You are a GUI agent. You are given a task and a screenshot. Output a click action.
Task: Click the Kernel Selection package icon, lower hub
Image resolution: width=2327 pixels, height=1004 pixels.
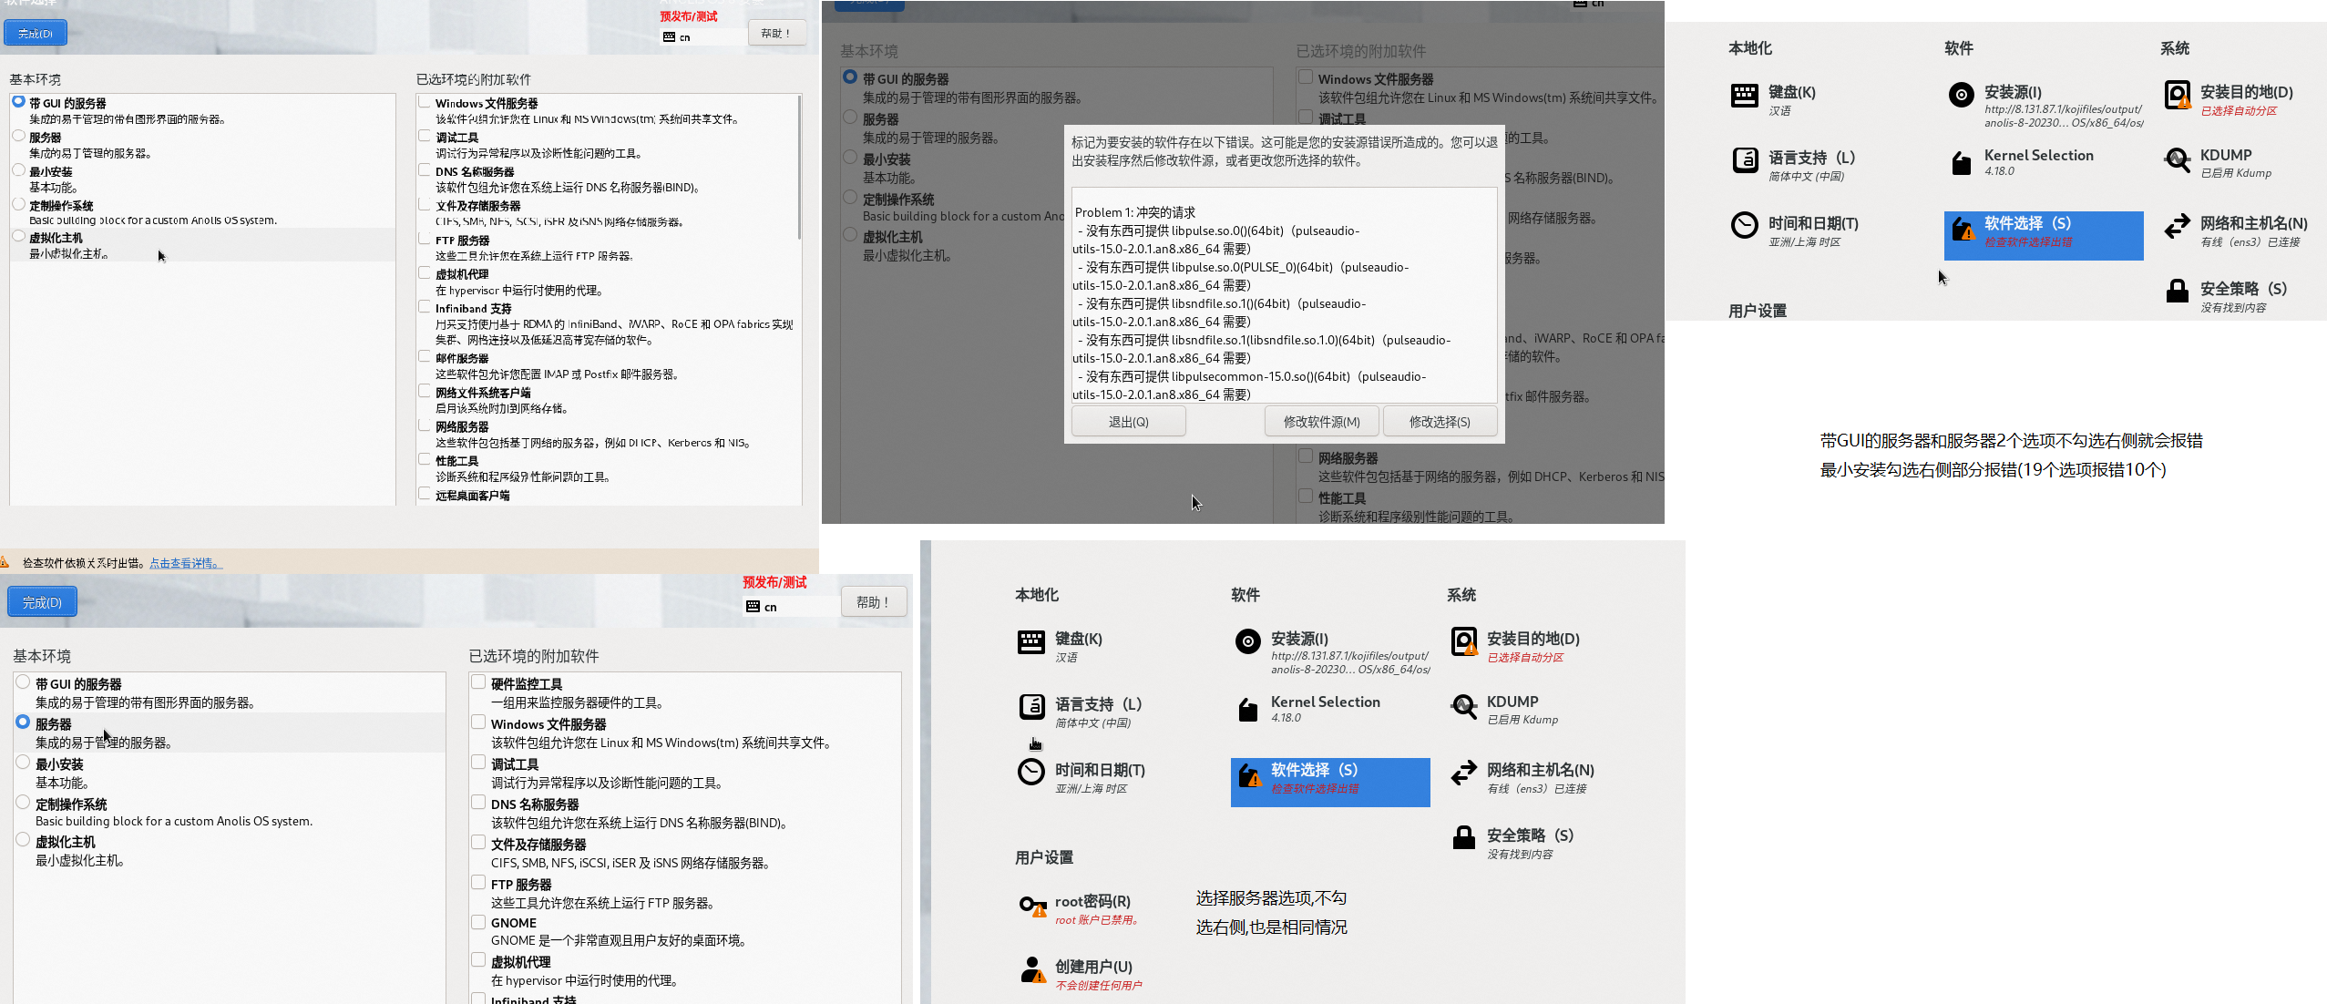coord(1247,709)
